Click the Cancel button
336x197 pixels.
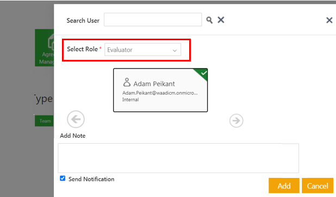pos(318,186)
